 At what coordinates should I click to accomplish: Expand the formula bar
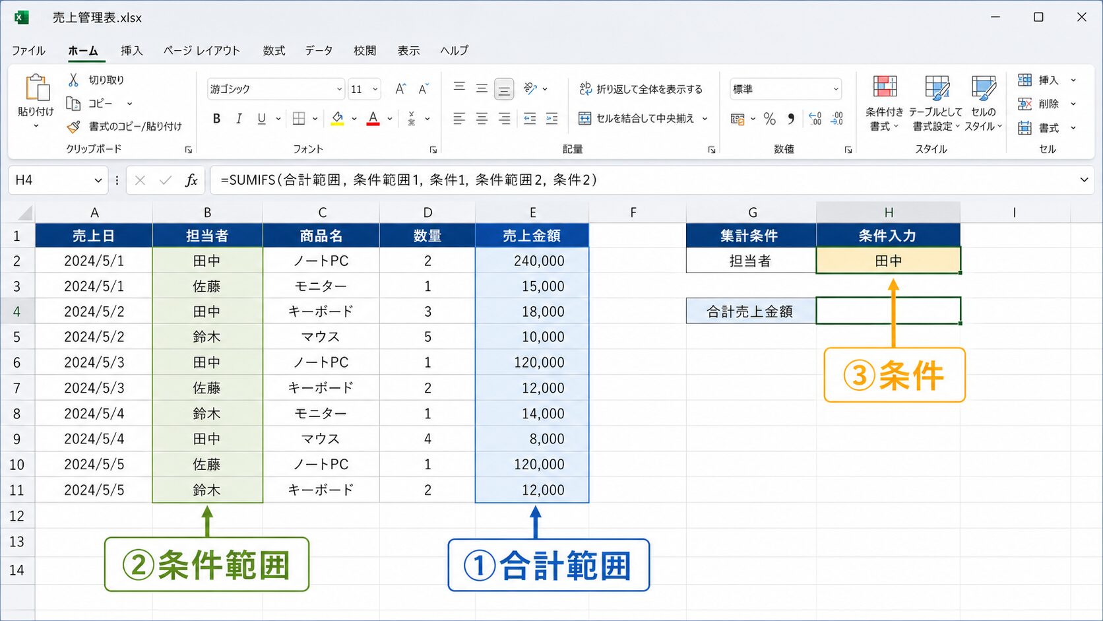(1084, 180)
